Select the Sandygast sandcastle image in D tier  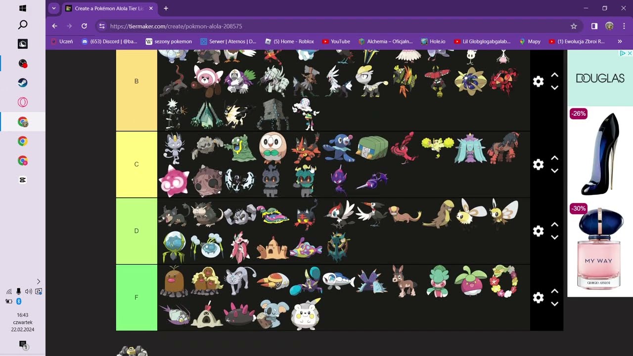(273, 248)
